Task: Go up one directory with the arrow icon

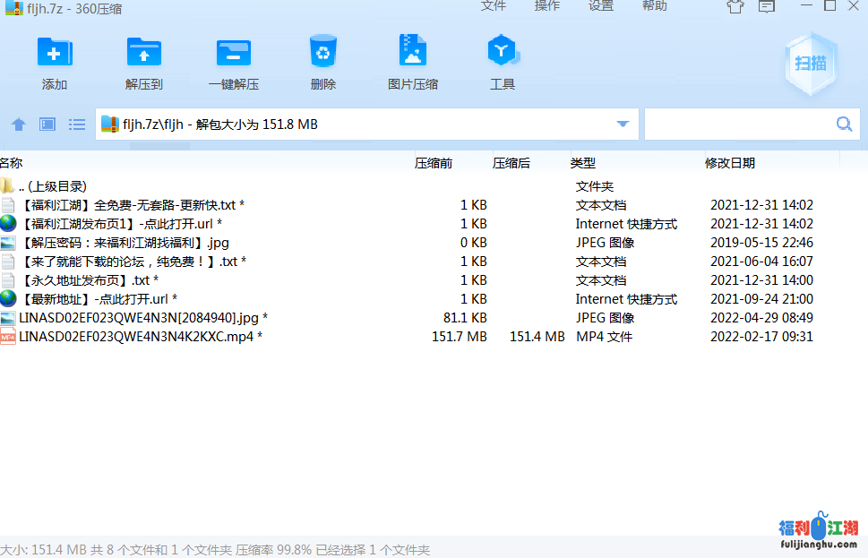Action: pyautogui.click(x=19, y=124)
